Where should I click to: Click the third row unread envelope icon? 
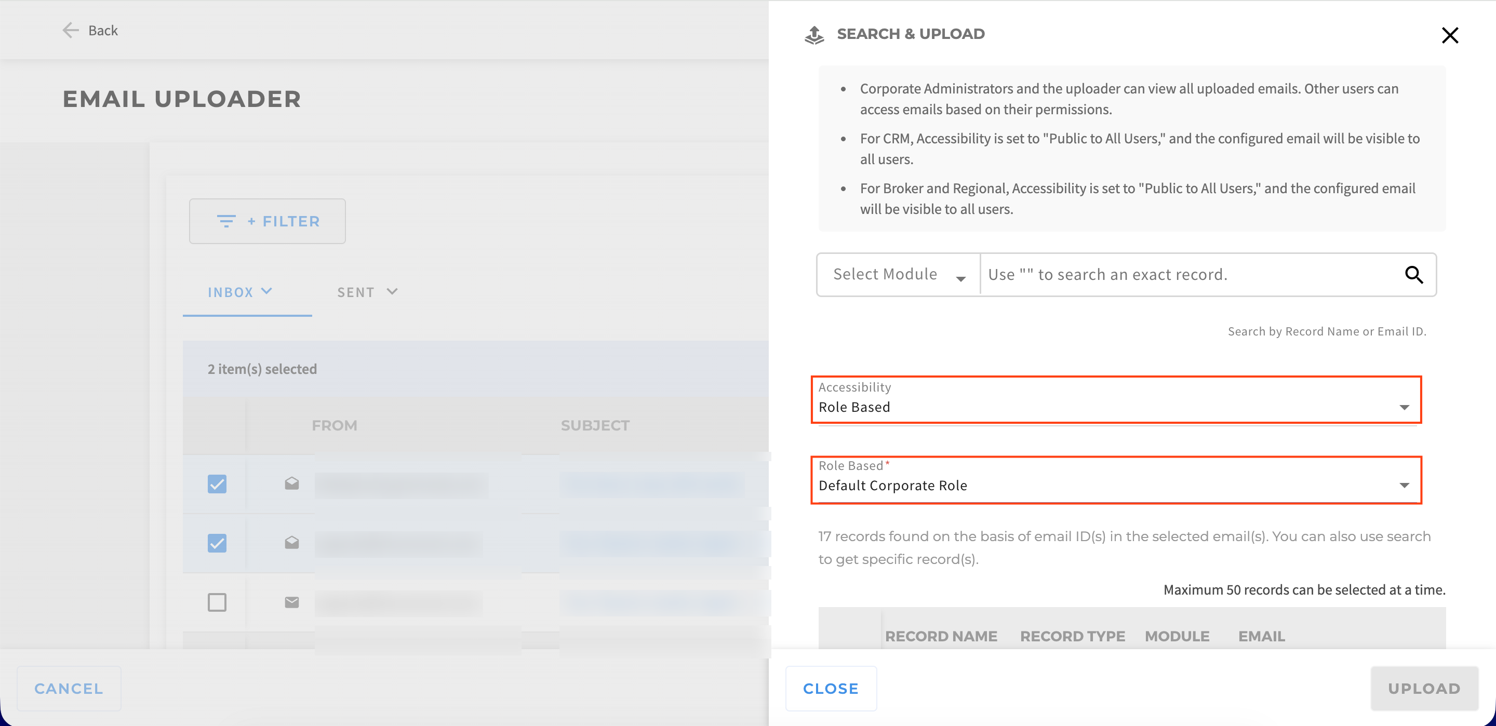(x=292, y=602)
